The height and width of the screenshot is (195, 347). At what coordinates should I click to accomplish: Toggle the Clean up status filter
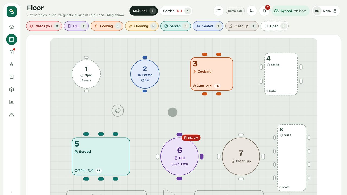point(242,26)
